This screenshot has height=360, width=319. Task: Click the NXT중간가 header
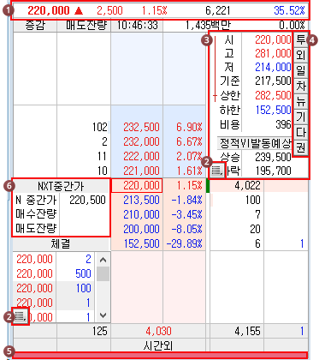[x=61, y=186]
